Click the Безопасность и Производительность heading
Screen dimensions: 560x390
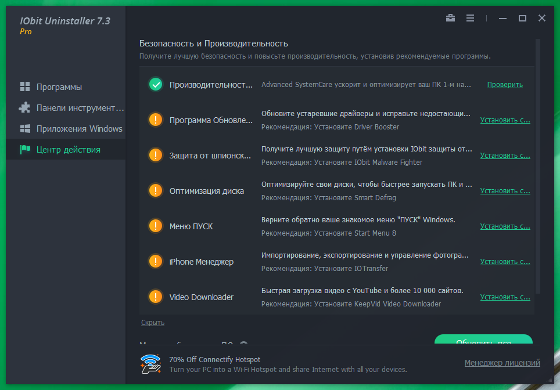tap(214, 44)
